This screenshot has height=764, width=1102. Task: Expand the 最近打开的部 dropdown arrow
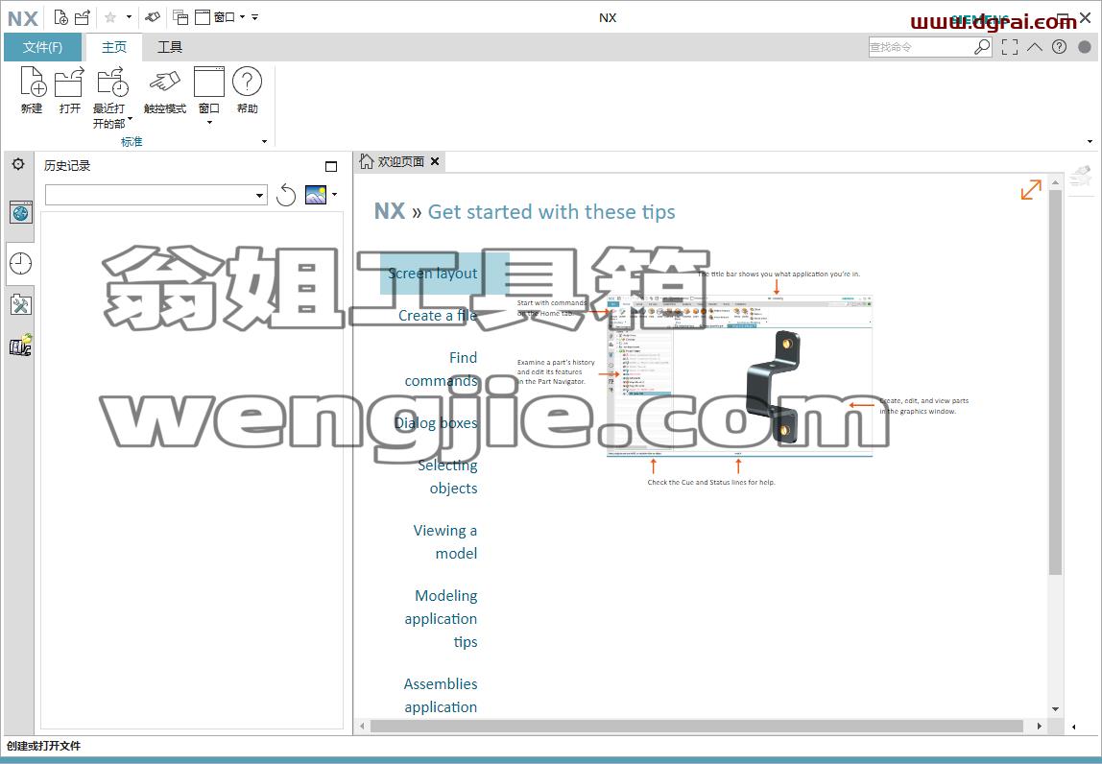[x=130, y=119]
